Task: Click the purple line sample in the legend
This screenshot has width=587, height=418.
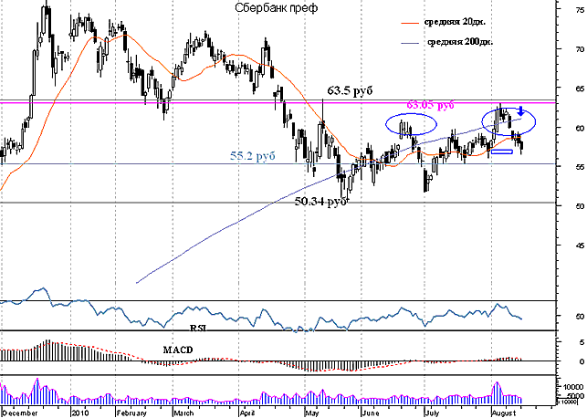Action: pos(410,44)
